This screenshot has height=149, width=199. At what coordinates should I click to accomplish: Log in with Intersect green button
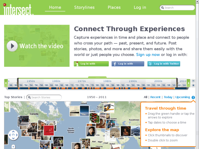click(x=91, y=64)
